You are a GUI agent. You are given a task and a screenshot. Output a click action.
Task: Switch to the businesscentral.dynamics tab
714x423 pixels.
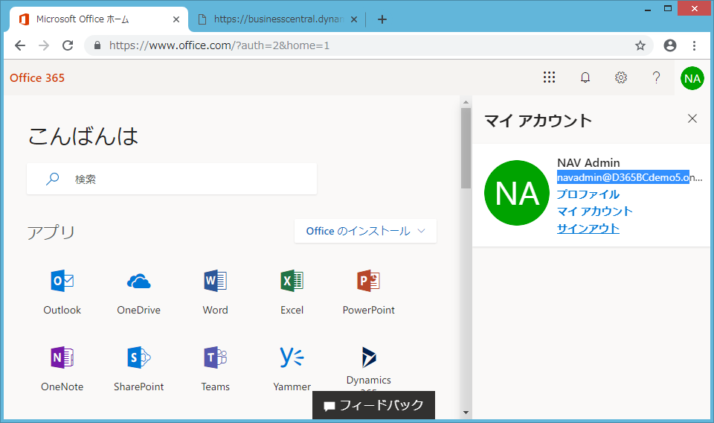click(x=277, y=19)
